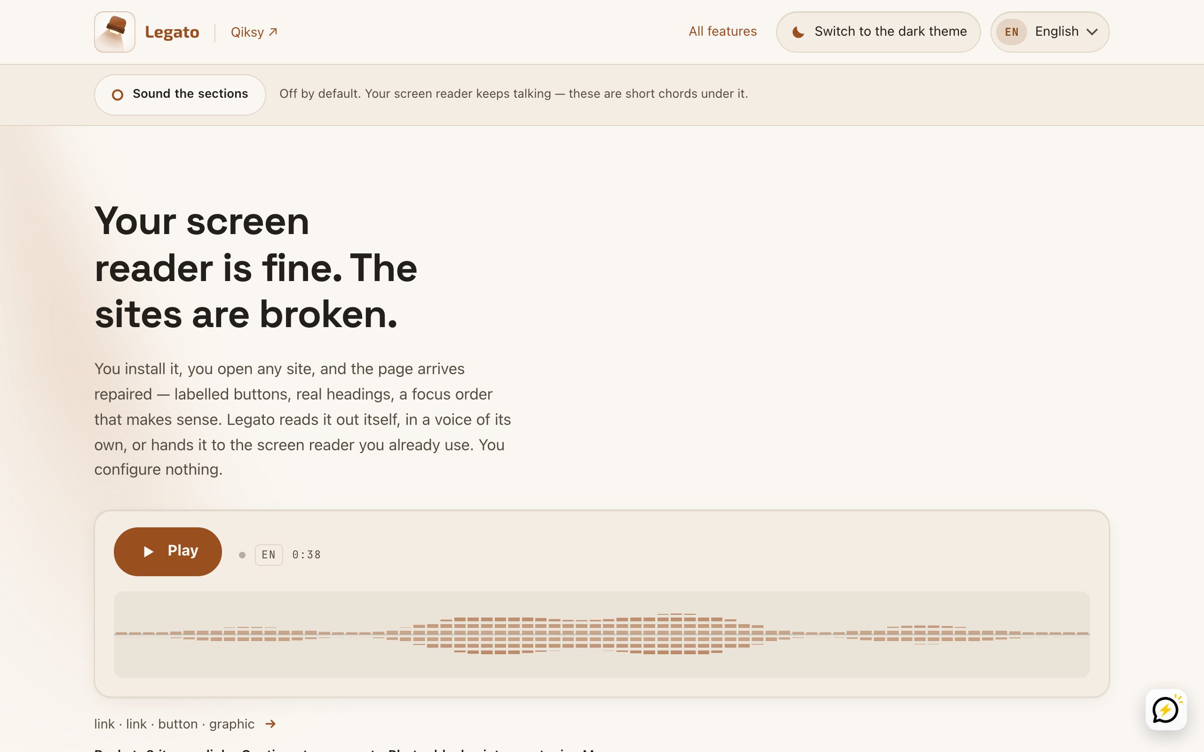Click the arrow after link · link · button · graphic
This screenshot has width=1204, height=752.
pos(270,724)
